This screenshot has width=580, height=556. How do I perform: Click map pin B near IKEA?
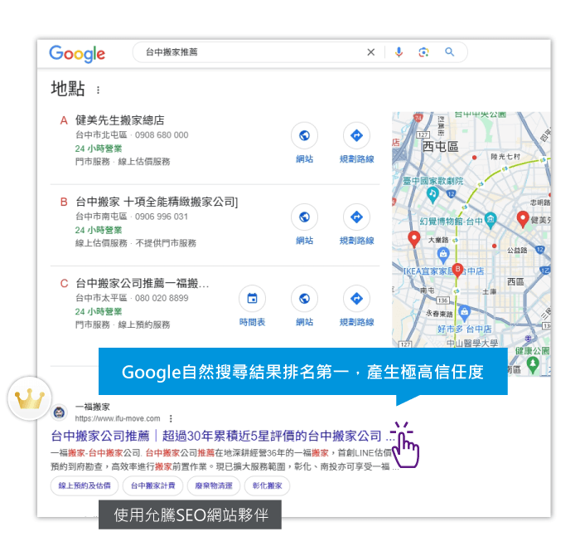point(457,271)
